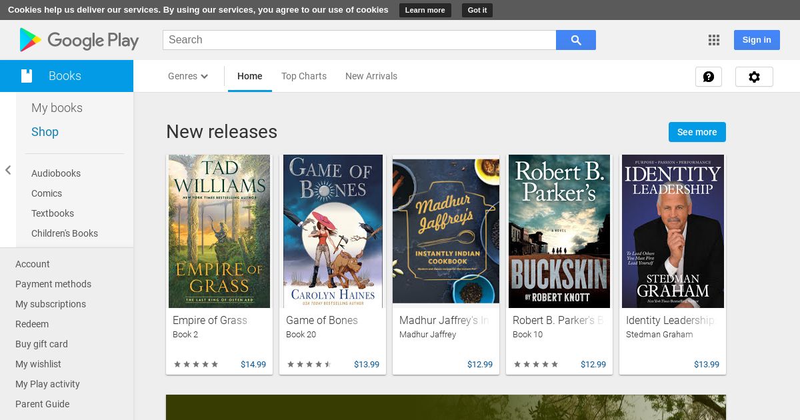Dismiss cookie banner with Got it
The height and width of the screenshot is (420, 800).
coord(477,10)
